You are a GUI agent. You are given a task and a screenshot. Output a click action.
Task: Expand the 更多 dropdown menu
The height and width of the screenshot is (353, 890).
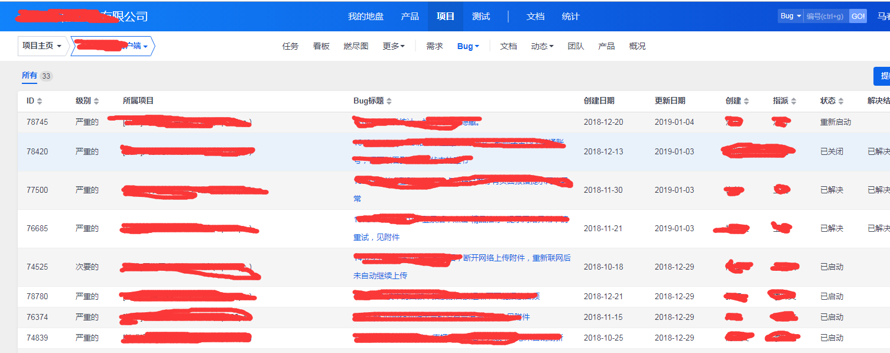(x=394, y=46)
